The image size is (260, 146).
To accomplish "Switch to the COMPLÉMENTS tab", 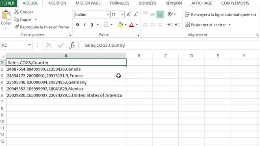I will click(x=235, y=3).
